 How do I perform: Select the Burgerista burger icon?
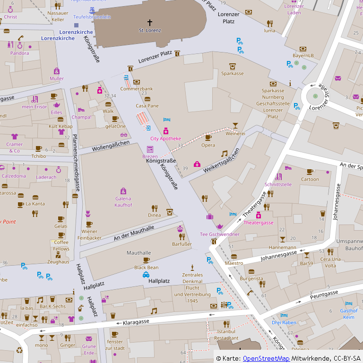251,272
